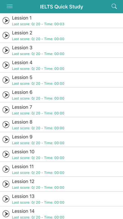Tap the arrow icon beside Lession 9
123x219 pixels.
pyautogui.click(x=6, y=139)
